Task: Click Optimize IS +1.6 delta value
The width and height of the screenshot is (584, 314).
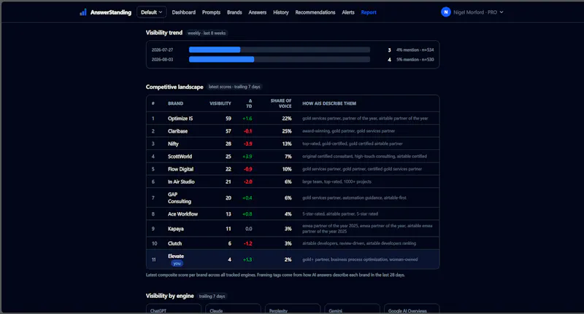Action: click(x=247, y=119)
